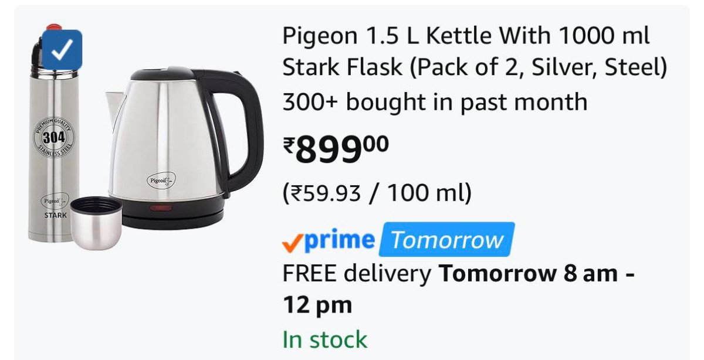Click the ₹59.93 per 100 ml unit price
This screenshot has height=360, width=704.
(x=377, y=193)
